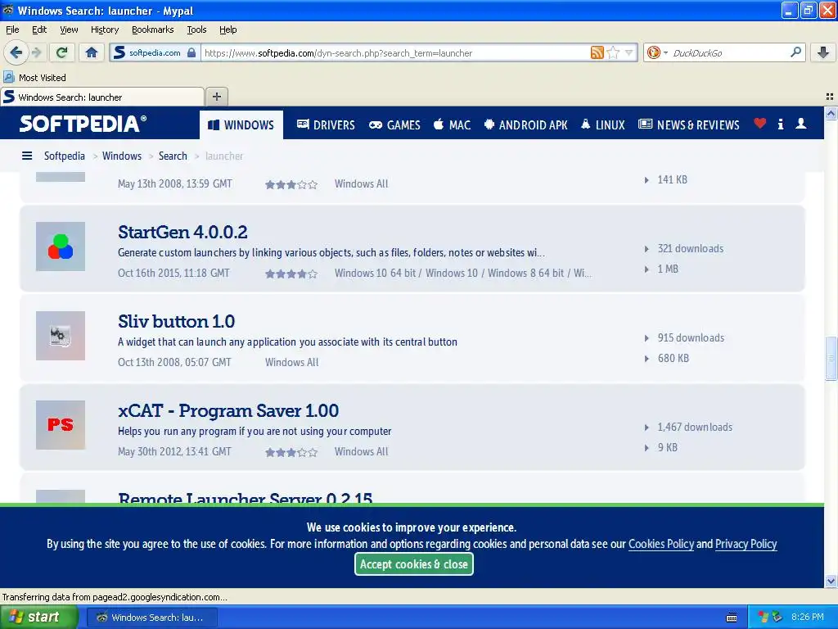Click the StartGen colored circles thumbnail
838x629 pixels.
coord(61,246)
